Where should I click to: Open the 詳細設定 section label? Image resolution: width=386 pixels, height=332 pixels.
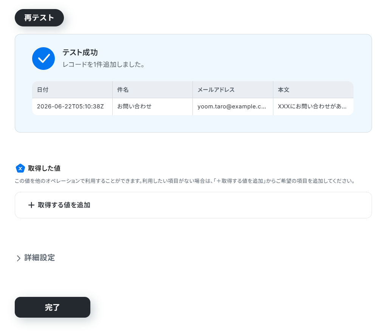click(39, 258)
